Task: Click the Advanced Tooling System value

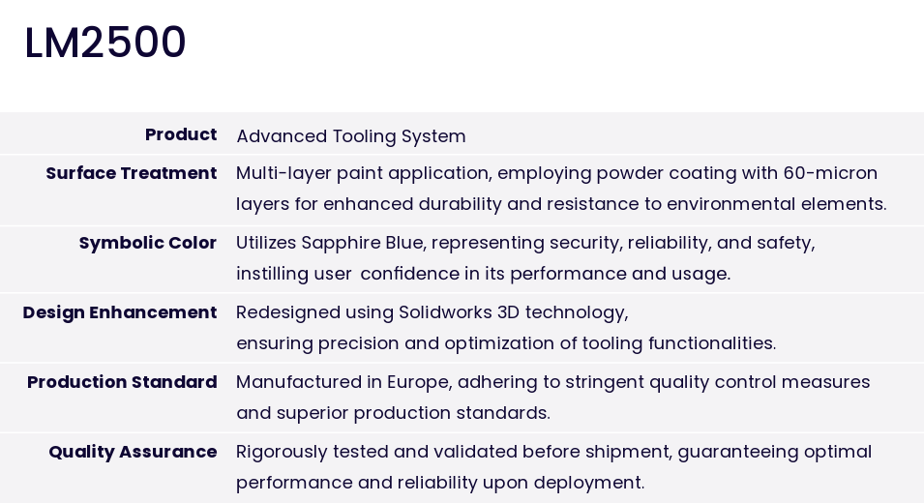Action: point(351,136)
